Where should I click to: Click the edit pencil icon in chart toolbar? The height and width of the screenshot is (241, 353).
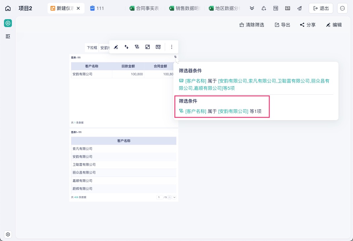[x=116, y=47]
